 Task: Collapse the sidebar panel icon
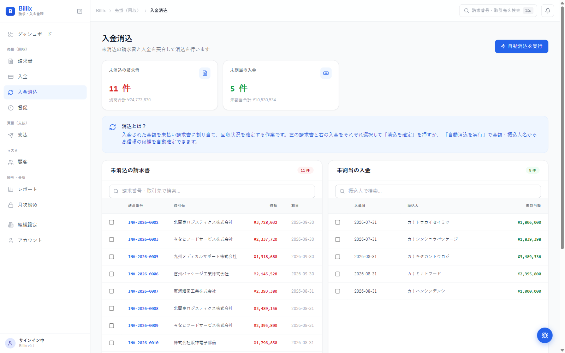point(80,11)
